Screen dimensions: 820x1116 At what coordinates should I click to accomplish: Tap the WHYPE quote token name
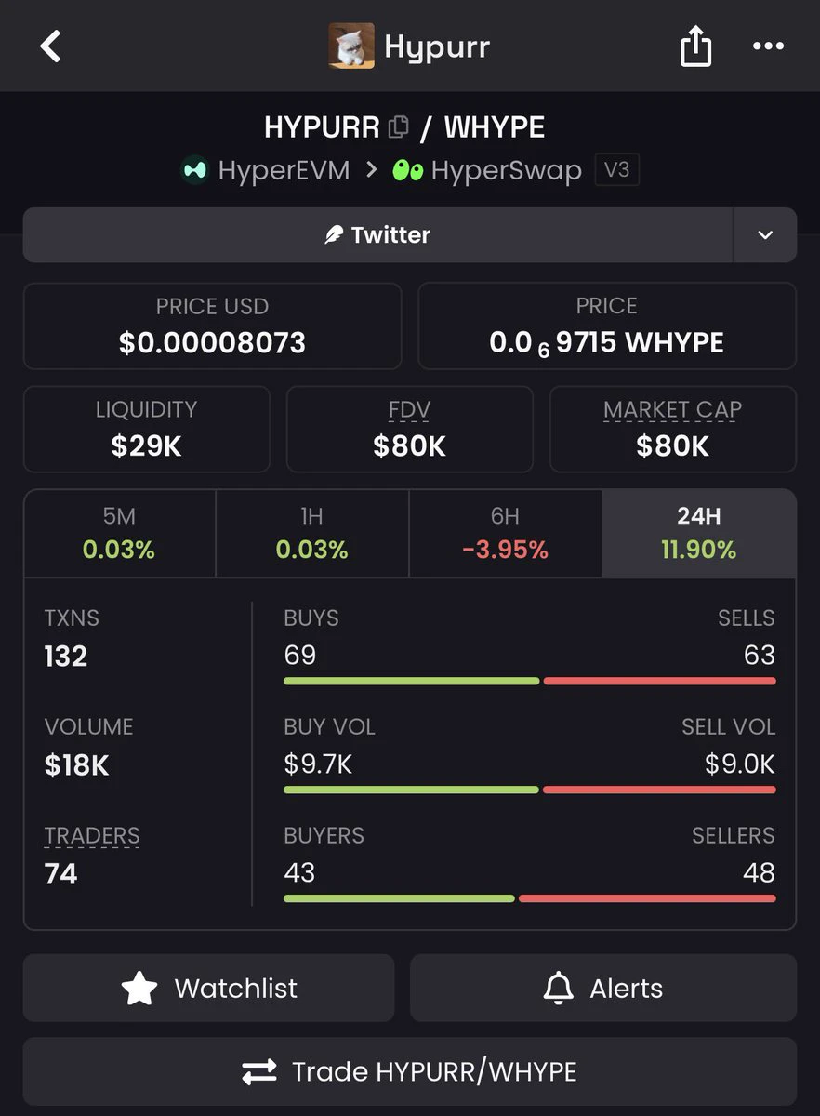495,126
